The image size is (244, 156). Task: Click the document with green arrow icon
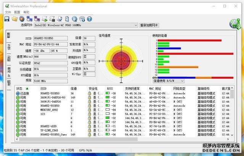(45, 19)
